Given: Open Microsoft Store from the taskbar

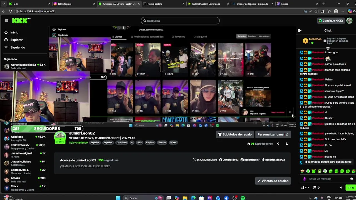Looking at the screenshot, I should [x=202, y=198].
